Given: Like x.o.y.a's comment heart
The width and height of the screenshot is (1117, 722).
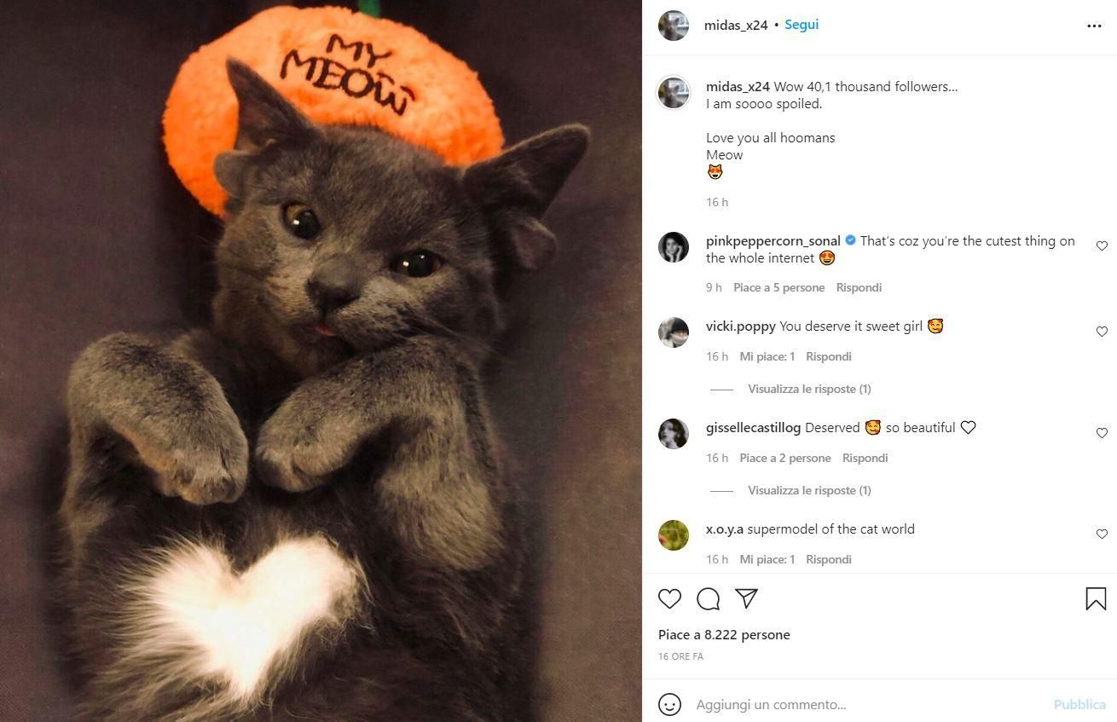Looking at the screenshot, I should (1102, 534).
